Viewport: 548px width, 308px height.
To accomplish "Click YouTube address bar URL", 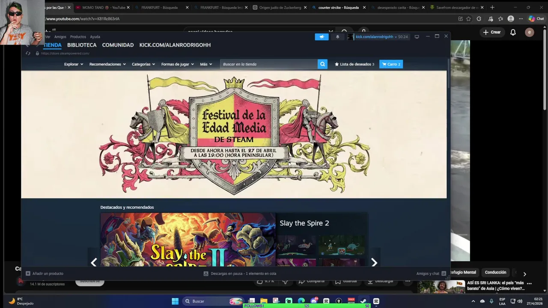I will click(x=83, y=19).
